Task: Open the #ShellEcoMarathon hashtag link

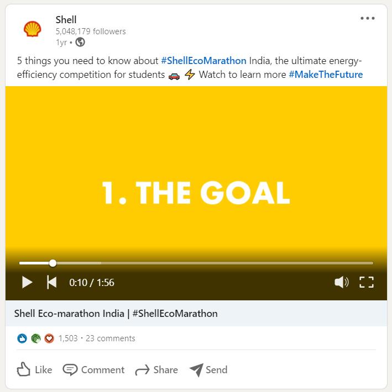Action: [x=203, y=60]
